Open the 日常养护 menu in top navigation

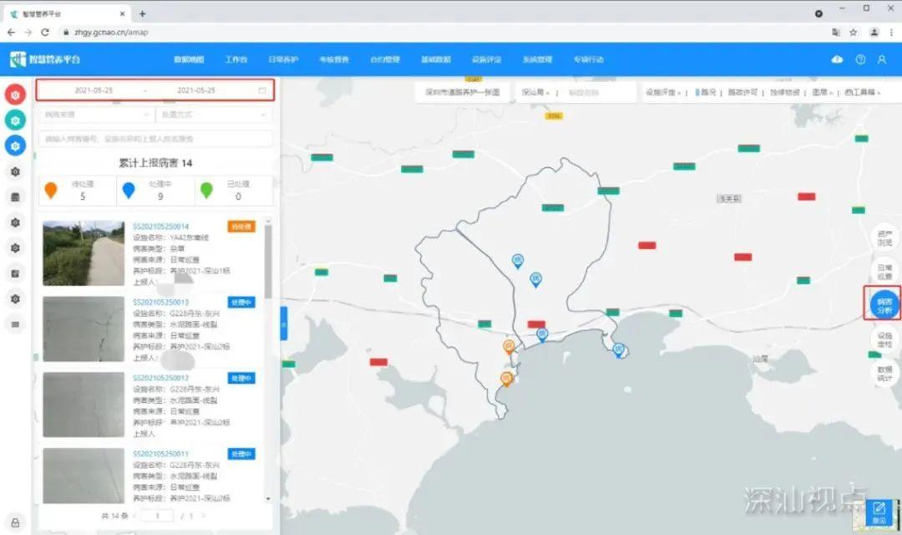(x=283, y=59)
